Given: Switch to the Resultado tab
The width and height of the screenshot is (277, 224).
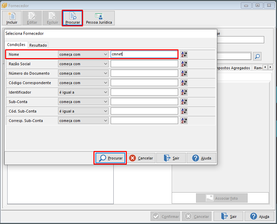Looking at the screenshot, I should click(38, 45).
